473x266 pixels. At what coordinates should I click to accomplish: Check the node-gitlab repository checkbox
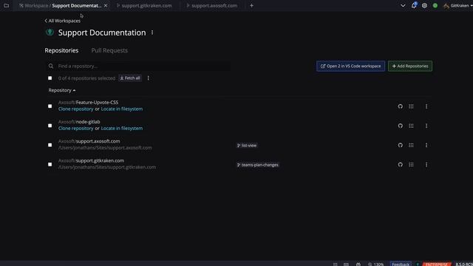[50, 126]
